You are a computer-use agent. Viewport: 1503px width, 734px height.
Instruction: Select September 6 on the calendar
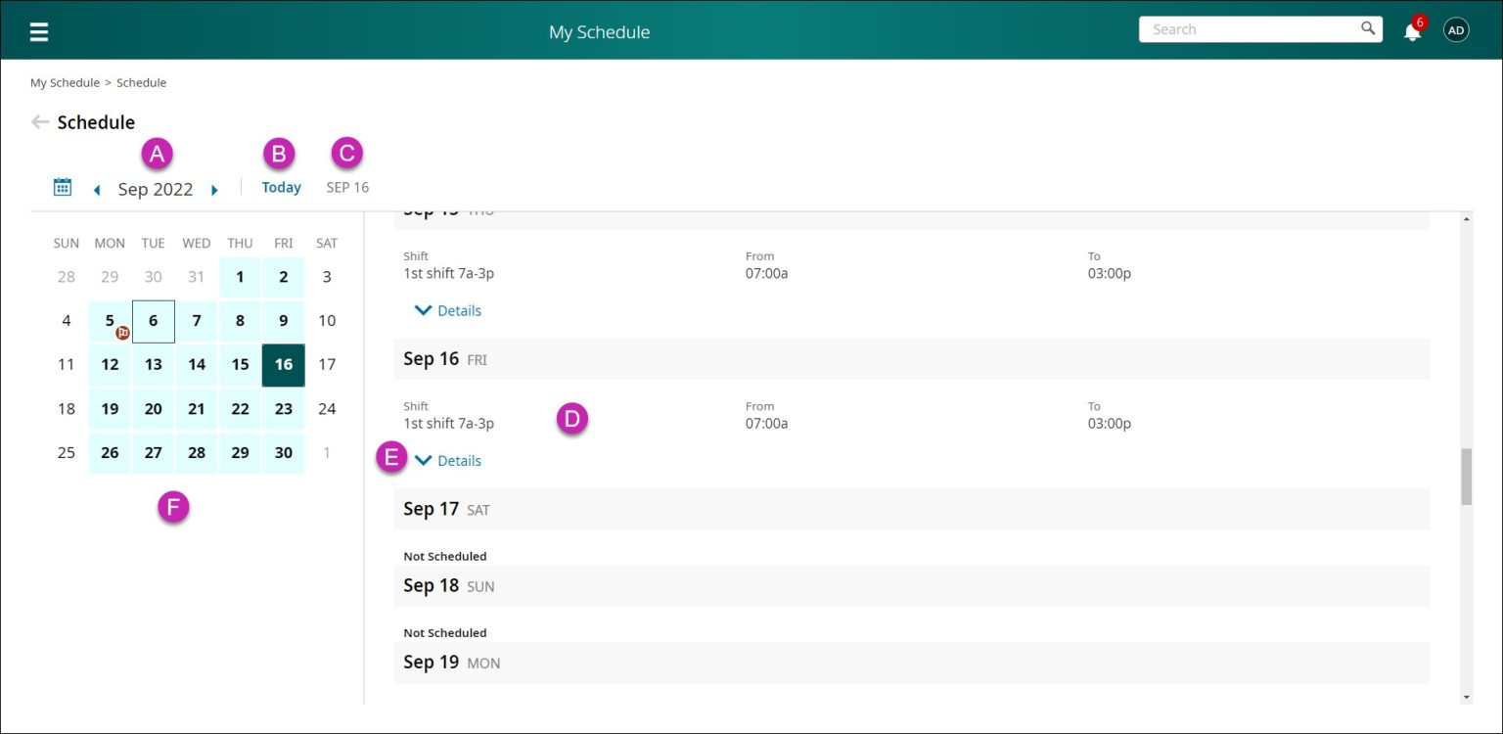[x=153, y=320]
